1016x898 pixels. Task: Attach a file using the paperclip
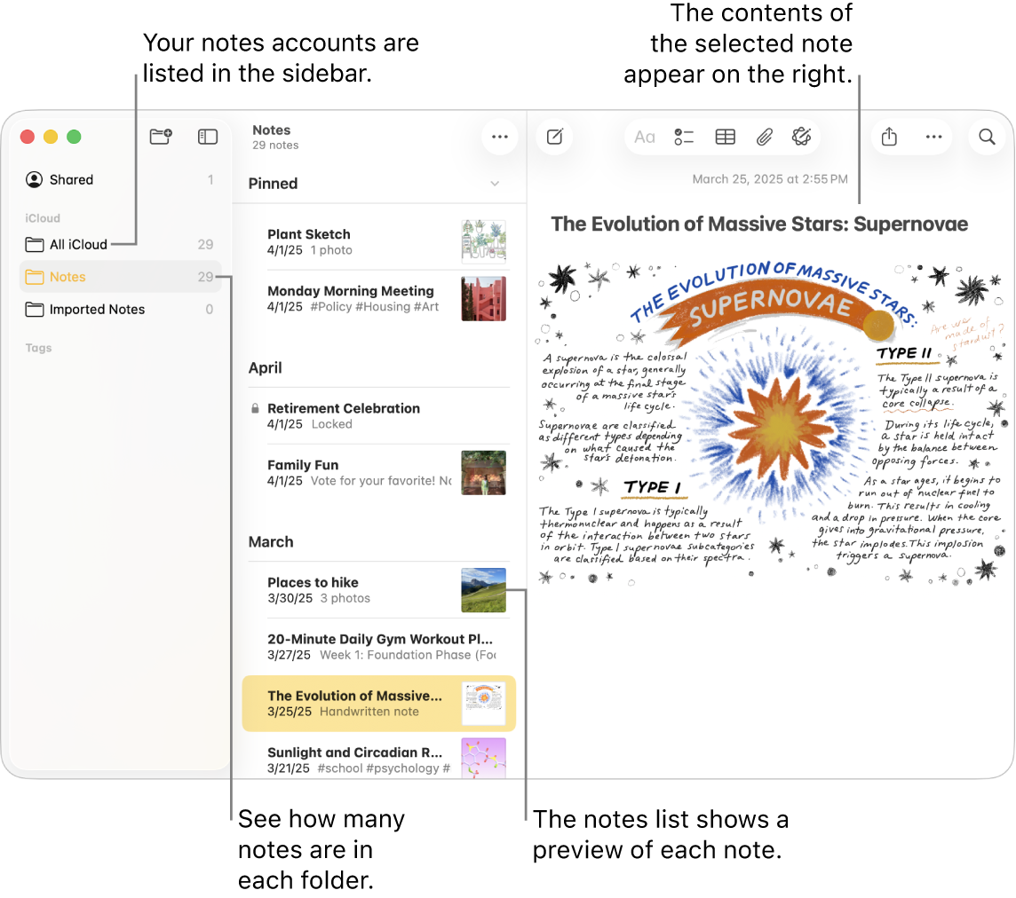(764, 137)
